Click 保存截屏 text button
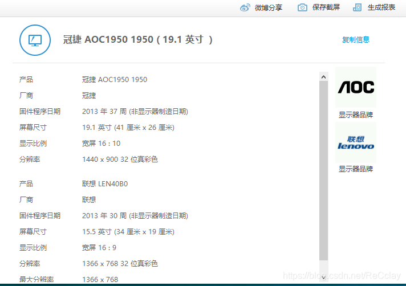 [326, 7]
